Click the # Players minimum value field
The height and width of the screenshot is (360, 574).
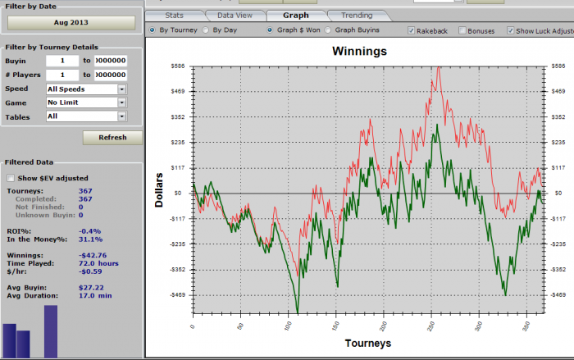tap(61, 75)
